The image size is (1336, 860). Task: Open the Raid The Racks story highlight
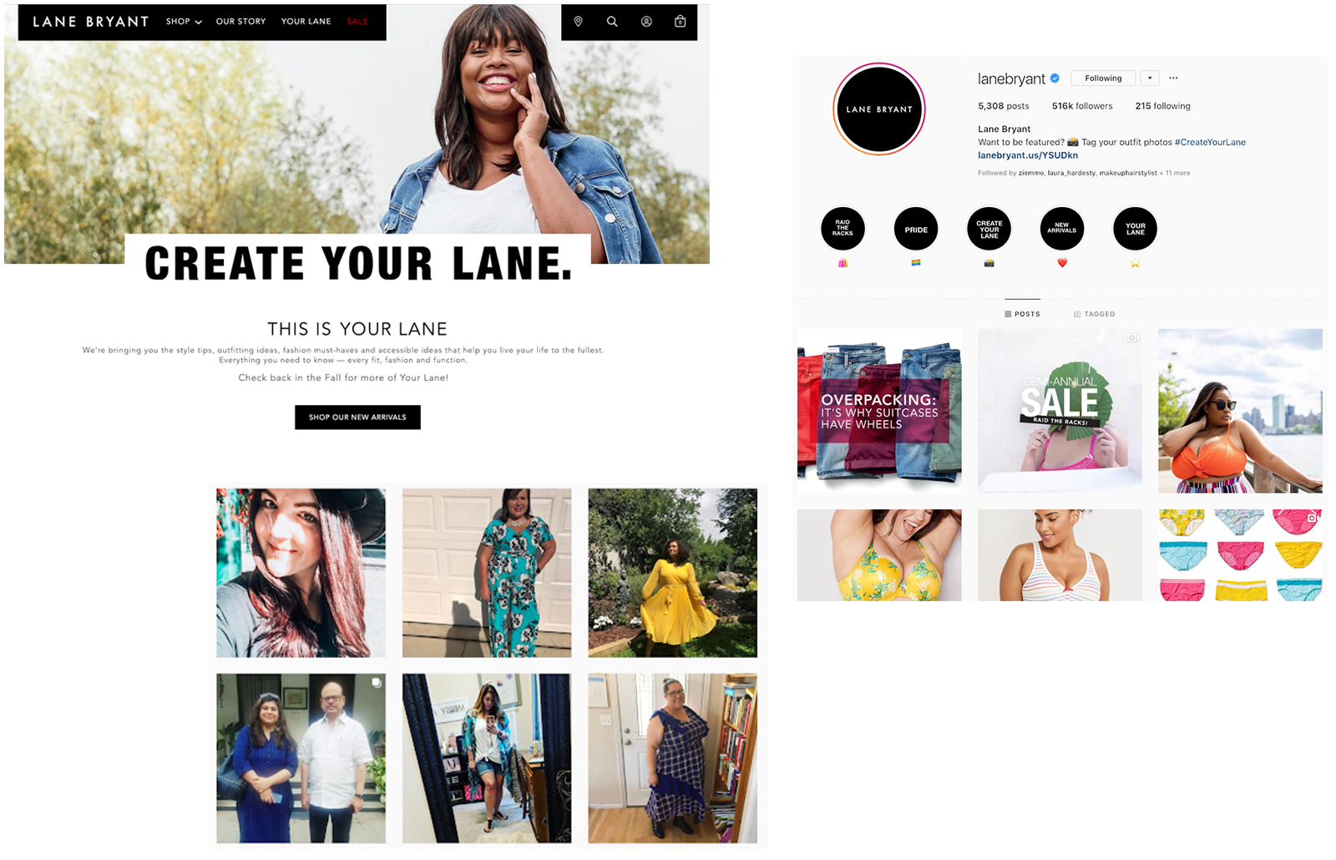(x=843, y=229)
